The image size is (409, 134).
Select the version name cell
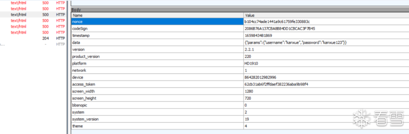[x=157, y=49]
